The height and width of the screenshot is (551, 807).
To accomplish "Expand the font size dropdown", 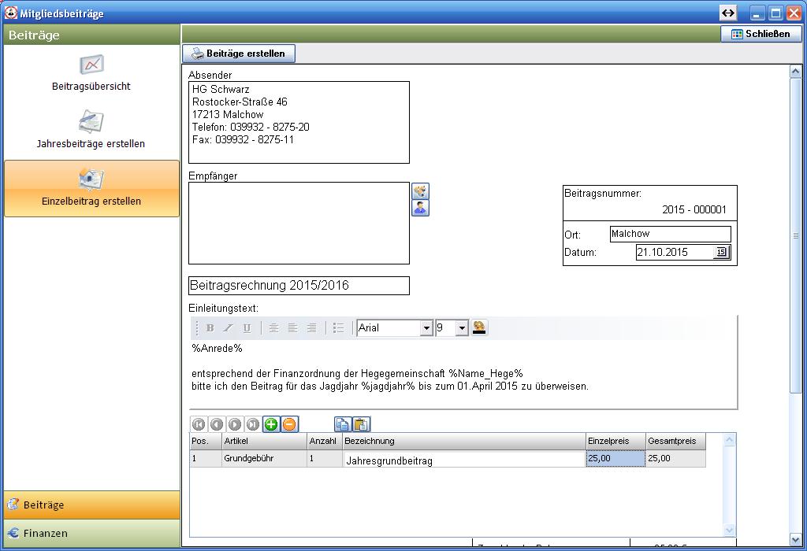I will pos(462,328).
